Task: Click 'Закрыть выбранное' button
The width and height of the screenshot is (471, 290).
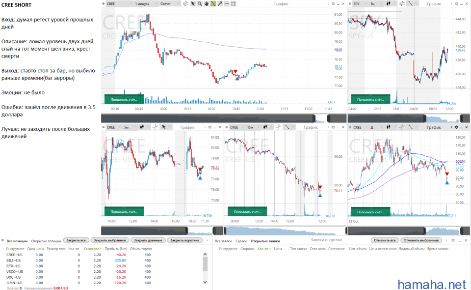Action: (110, 240)
